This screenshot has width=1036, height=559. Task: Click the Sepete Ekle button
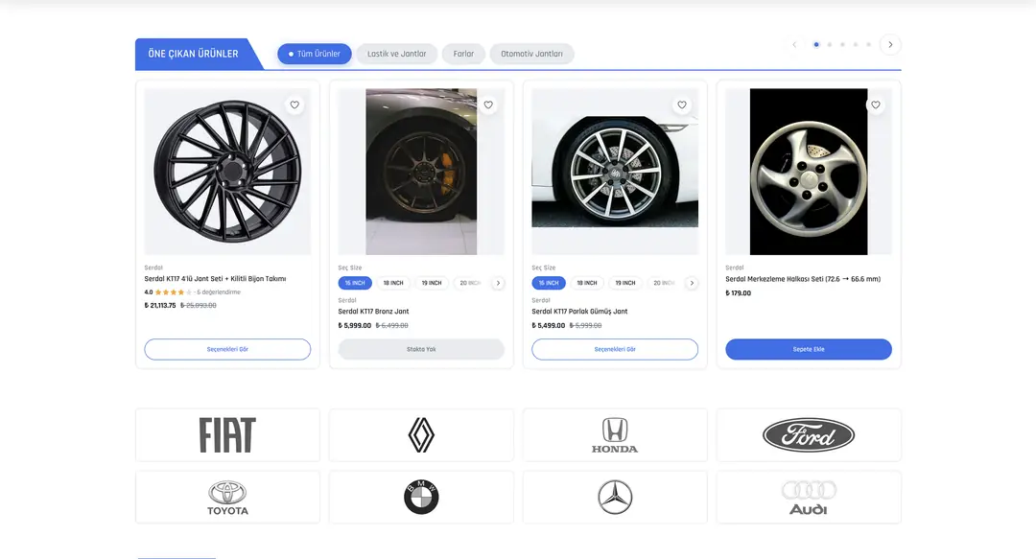point(809,350)
